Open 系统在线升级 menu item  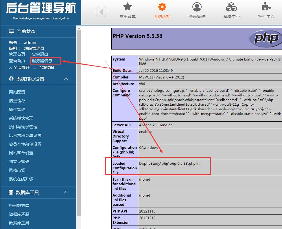click(21, 179)
